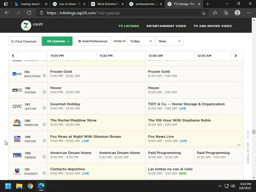This screenshot has width=256, height=192.
Task: Open the Today day dropdown
Action: [x=140, y=41]
